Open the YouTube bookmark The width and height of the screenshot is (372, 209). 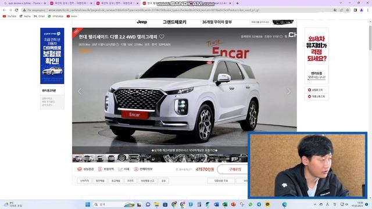9,16
